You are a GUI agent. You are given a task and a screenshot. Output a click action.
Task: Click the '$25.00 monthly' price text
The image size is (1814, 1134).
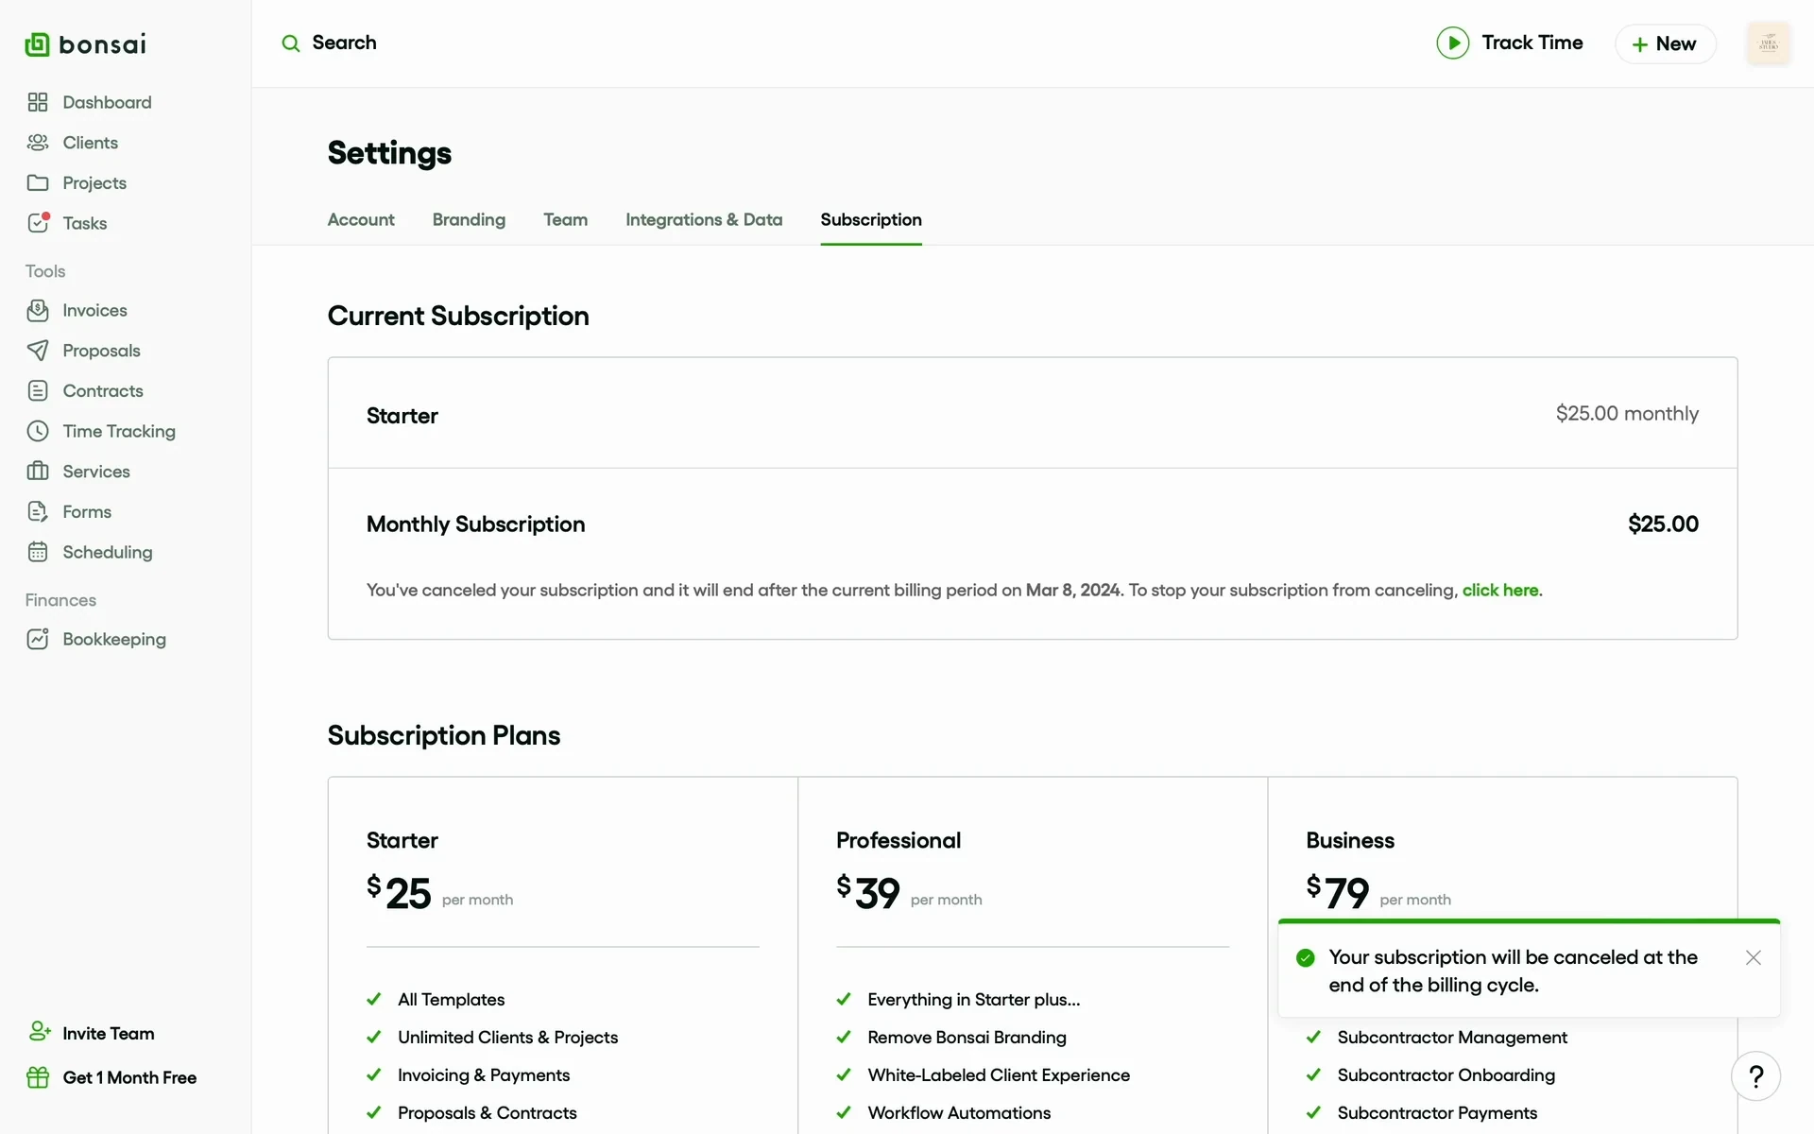tap(1627, 413)
